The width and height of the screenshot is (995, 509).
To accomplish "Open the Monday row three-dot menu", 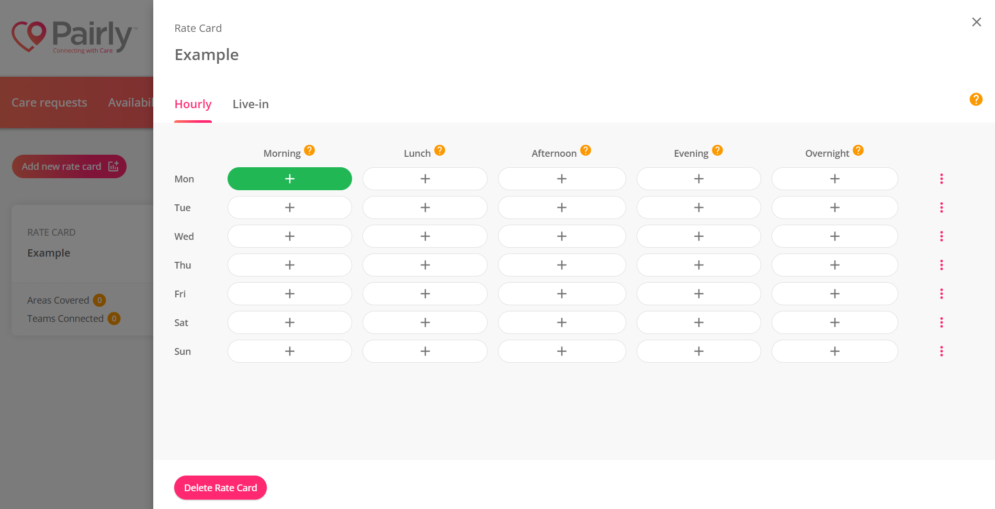I will [941, 179].
